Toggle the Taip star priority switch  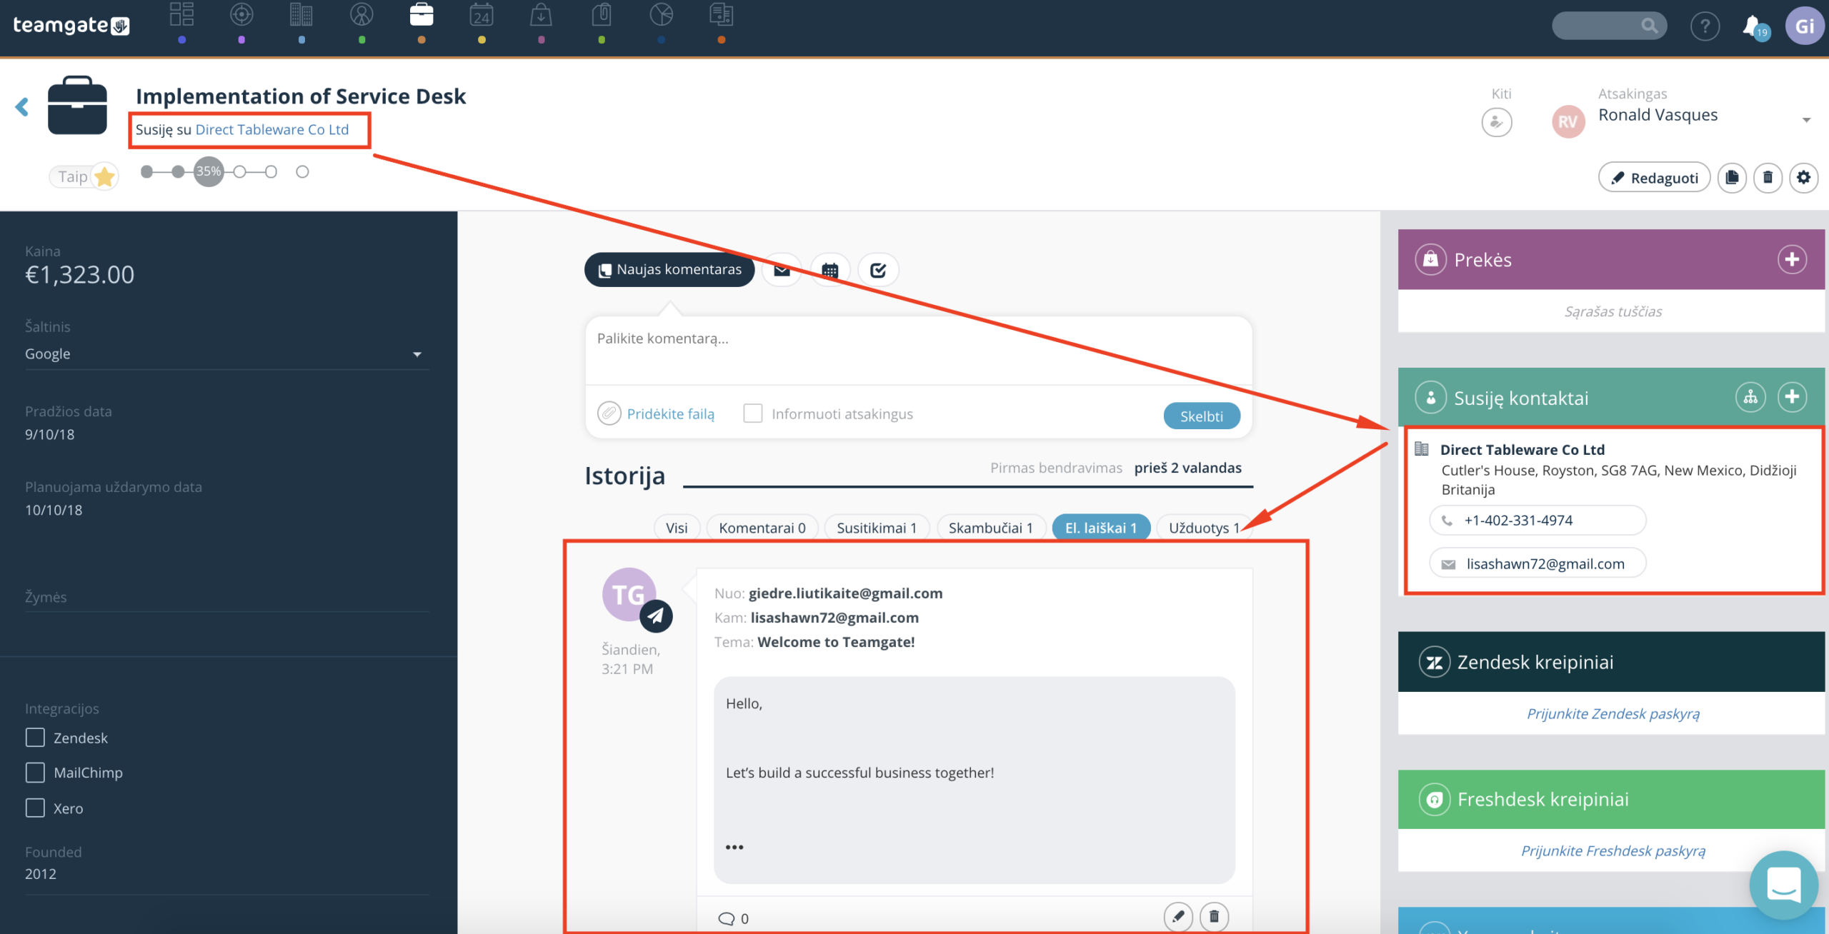click(x=84, y=176)
